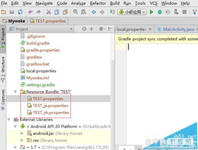Screen dimensions: 198x150
Task: Open the Navigate menu
Action: [x=44, y=3]
